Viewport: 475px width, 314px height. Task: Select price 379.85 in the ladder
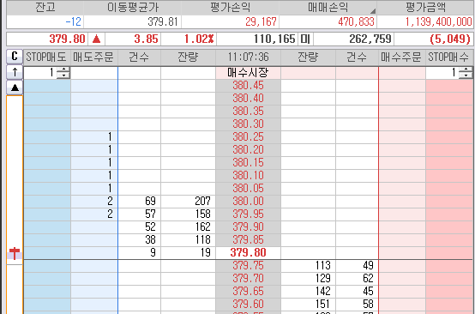pyautogui.click(x=248, y=240)
